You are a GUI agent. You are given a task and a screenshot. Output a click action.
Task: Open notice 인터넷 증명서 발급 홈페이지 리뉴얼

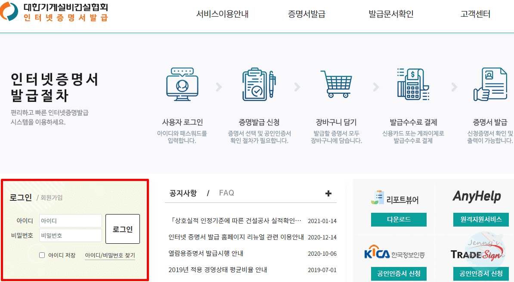236,237
